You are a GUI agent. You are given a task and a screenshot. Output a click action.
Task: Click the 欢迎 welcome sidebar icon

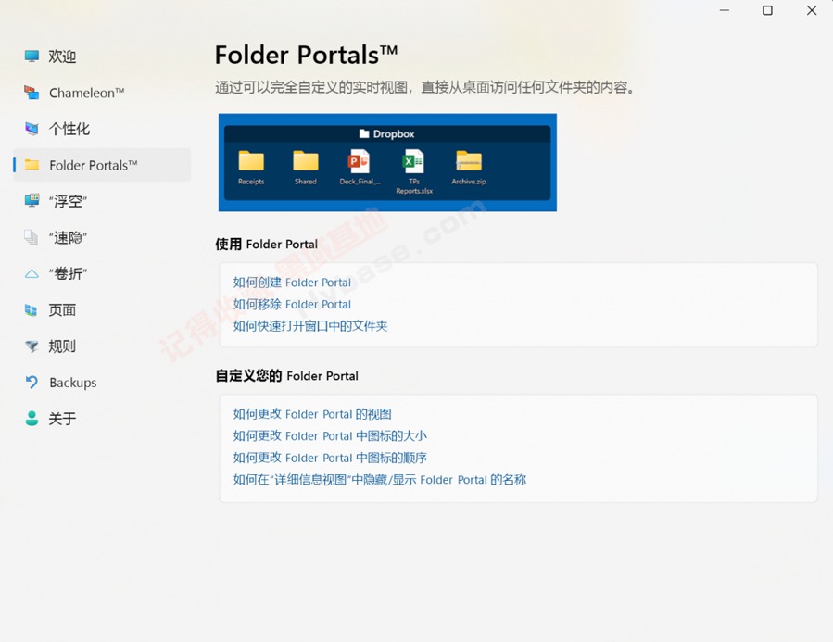(30, 56)
